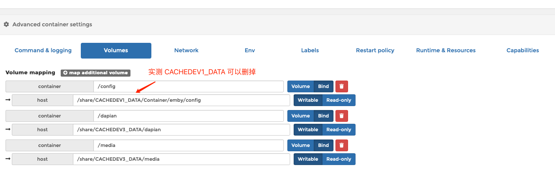
Task: Open the Command & logging tab
Action: (43, 50)
